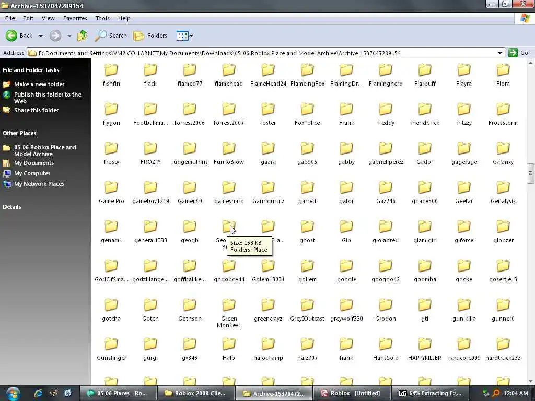
Task: Select the flygon folder
Action: (111, 114)
